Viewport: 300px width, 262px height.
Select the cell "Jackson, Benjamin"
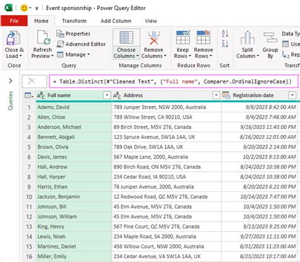coord(74,197)
